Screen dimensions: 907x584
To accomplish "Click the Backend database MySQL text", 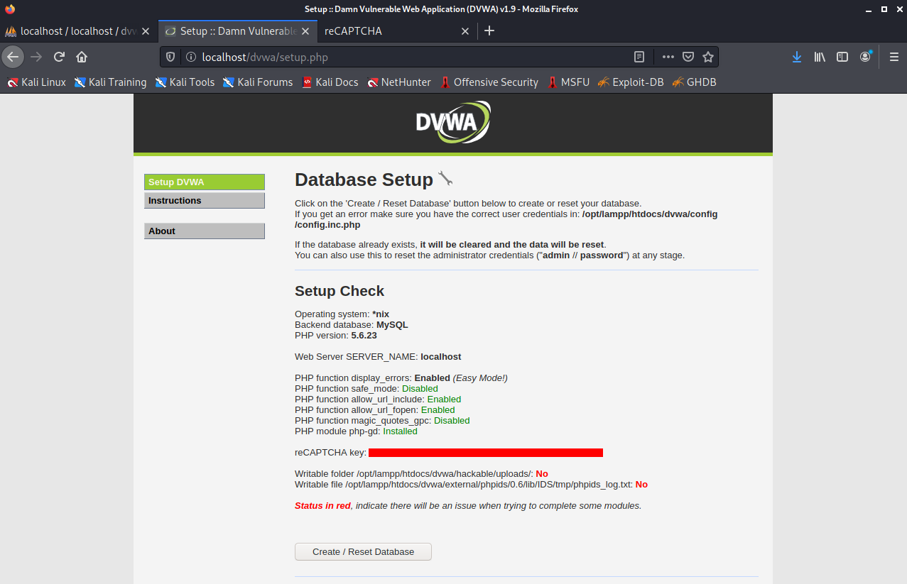I will click(352, 325).
